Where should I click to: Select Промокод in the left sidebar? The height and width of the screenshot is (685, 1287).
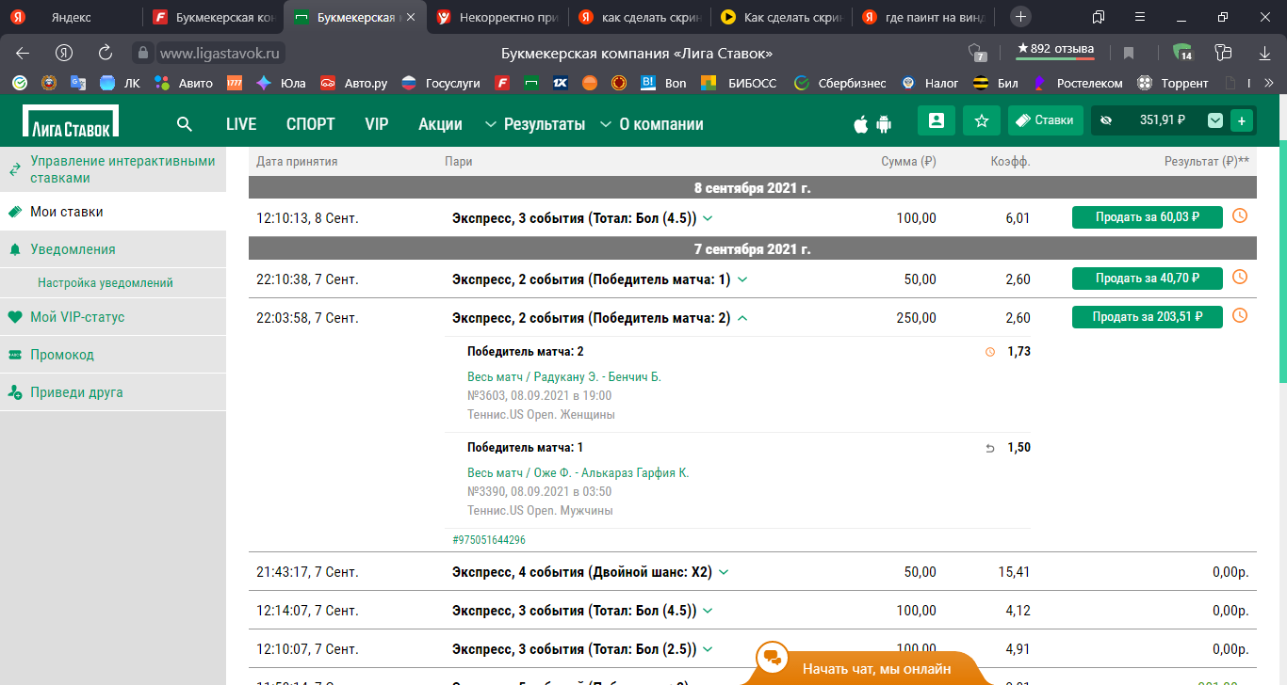pos(61,355)
